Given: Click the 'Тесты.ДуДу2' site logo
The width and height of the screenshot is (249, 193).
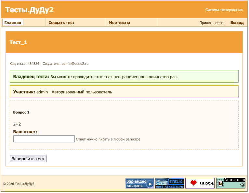Looking at the screenshot, I should pos(29,10).
